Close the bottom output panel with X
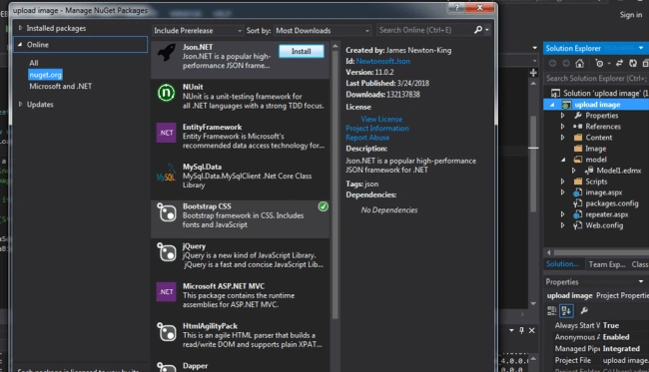This screenshot has width=649, height=372. click(532, 330)
